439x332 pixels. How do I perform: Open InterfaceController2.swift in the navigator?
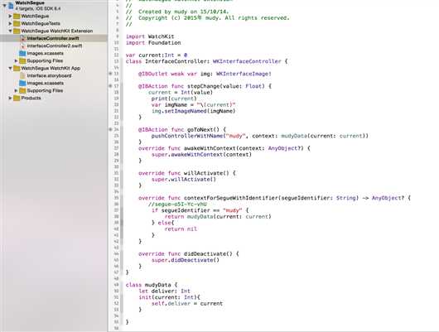[55, 46]
